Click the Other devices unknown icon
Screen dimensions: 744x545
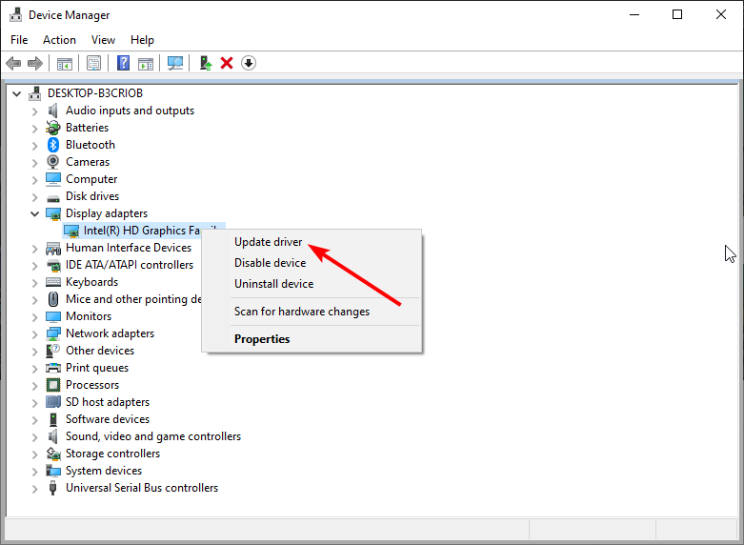pos(53,351)
